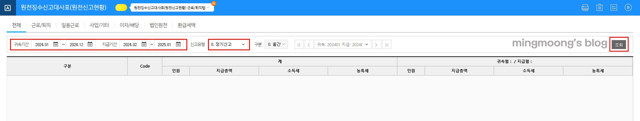Screen dimensions: 640x121
Task: Click the 'A' logo icon at top-left
Action: pos(8,8)
